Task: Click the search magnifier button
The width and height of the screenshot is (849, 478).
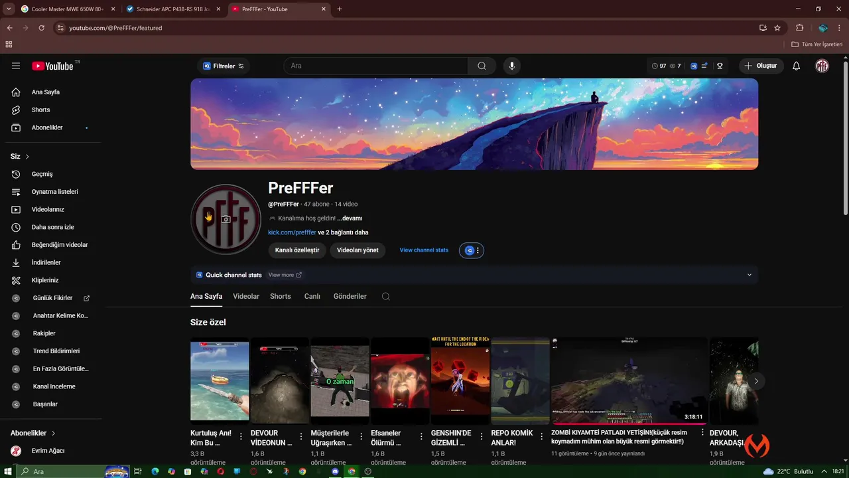Action: tap(482, 66)
